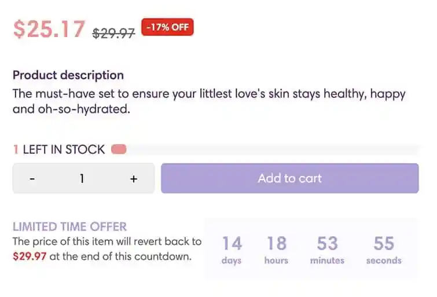Click the pink stock level indicator bar
The height and width of the screenshot is (297, 437).
(x=119, y=150)
